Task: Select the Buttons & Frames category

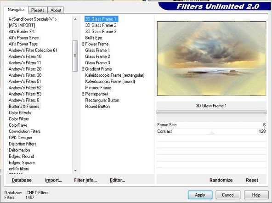Action: (x=24, y=107)
